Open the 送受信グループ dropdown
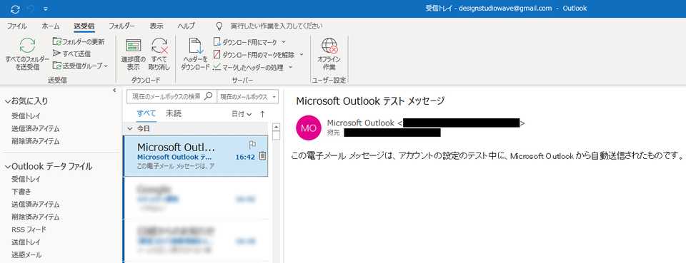Image resolution: width=686 pixels, height=263 pixels. [x=80, y=66]
